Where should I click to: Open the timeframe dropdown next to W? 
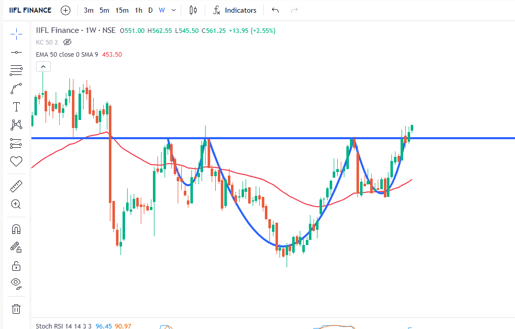tap(172, 10)
